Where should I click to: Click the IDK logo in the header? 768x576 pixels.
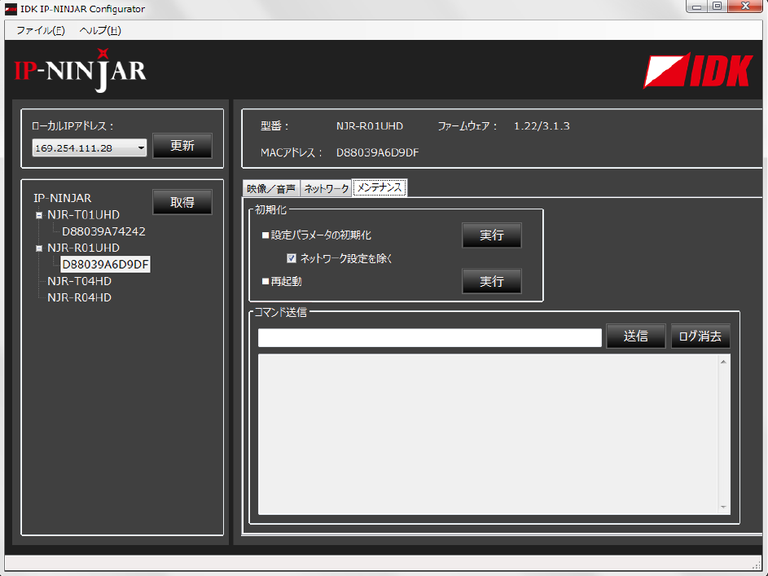pyautogui.click(x=697, y=71)
